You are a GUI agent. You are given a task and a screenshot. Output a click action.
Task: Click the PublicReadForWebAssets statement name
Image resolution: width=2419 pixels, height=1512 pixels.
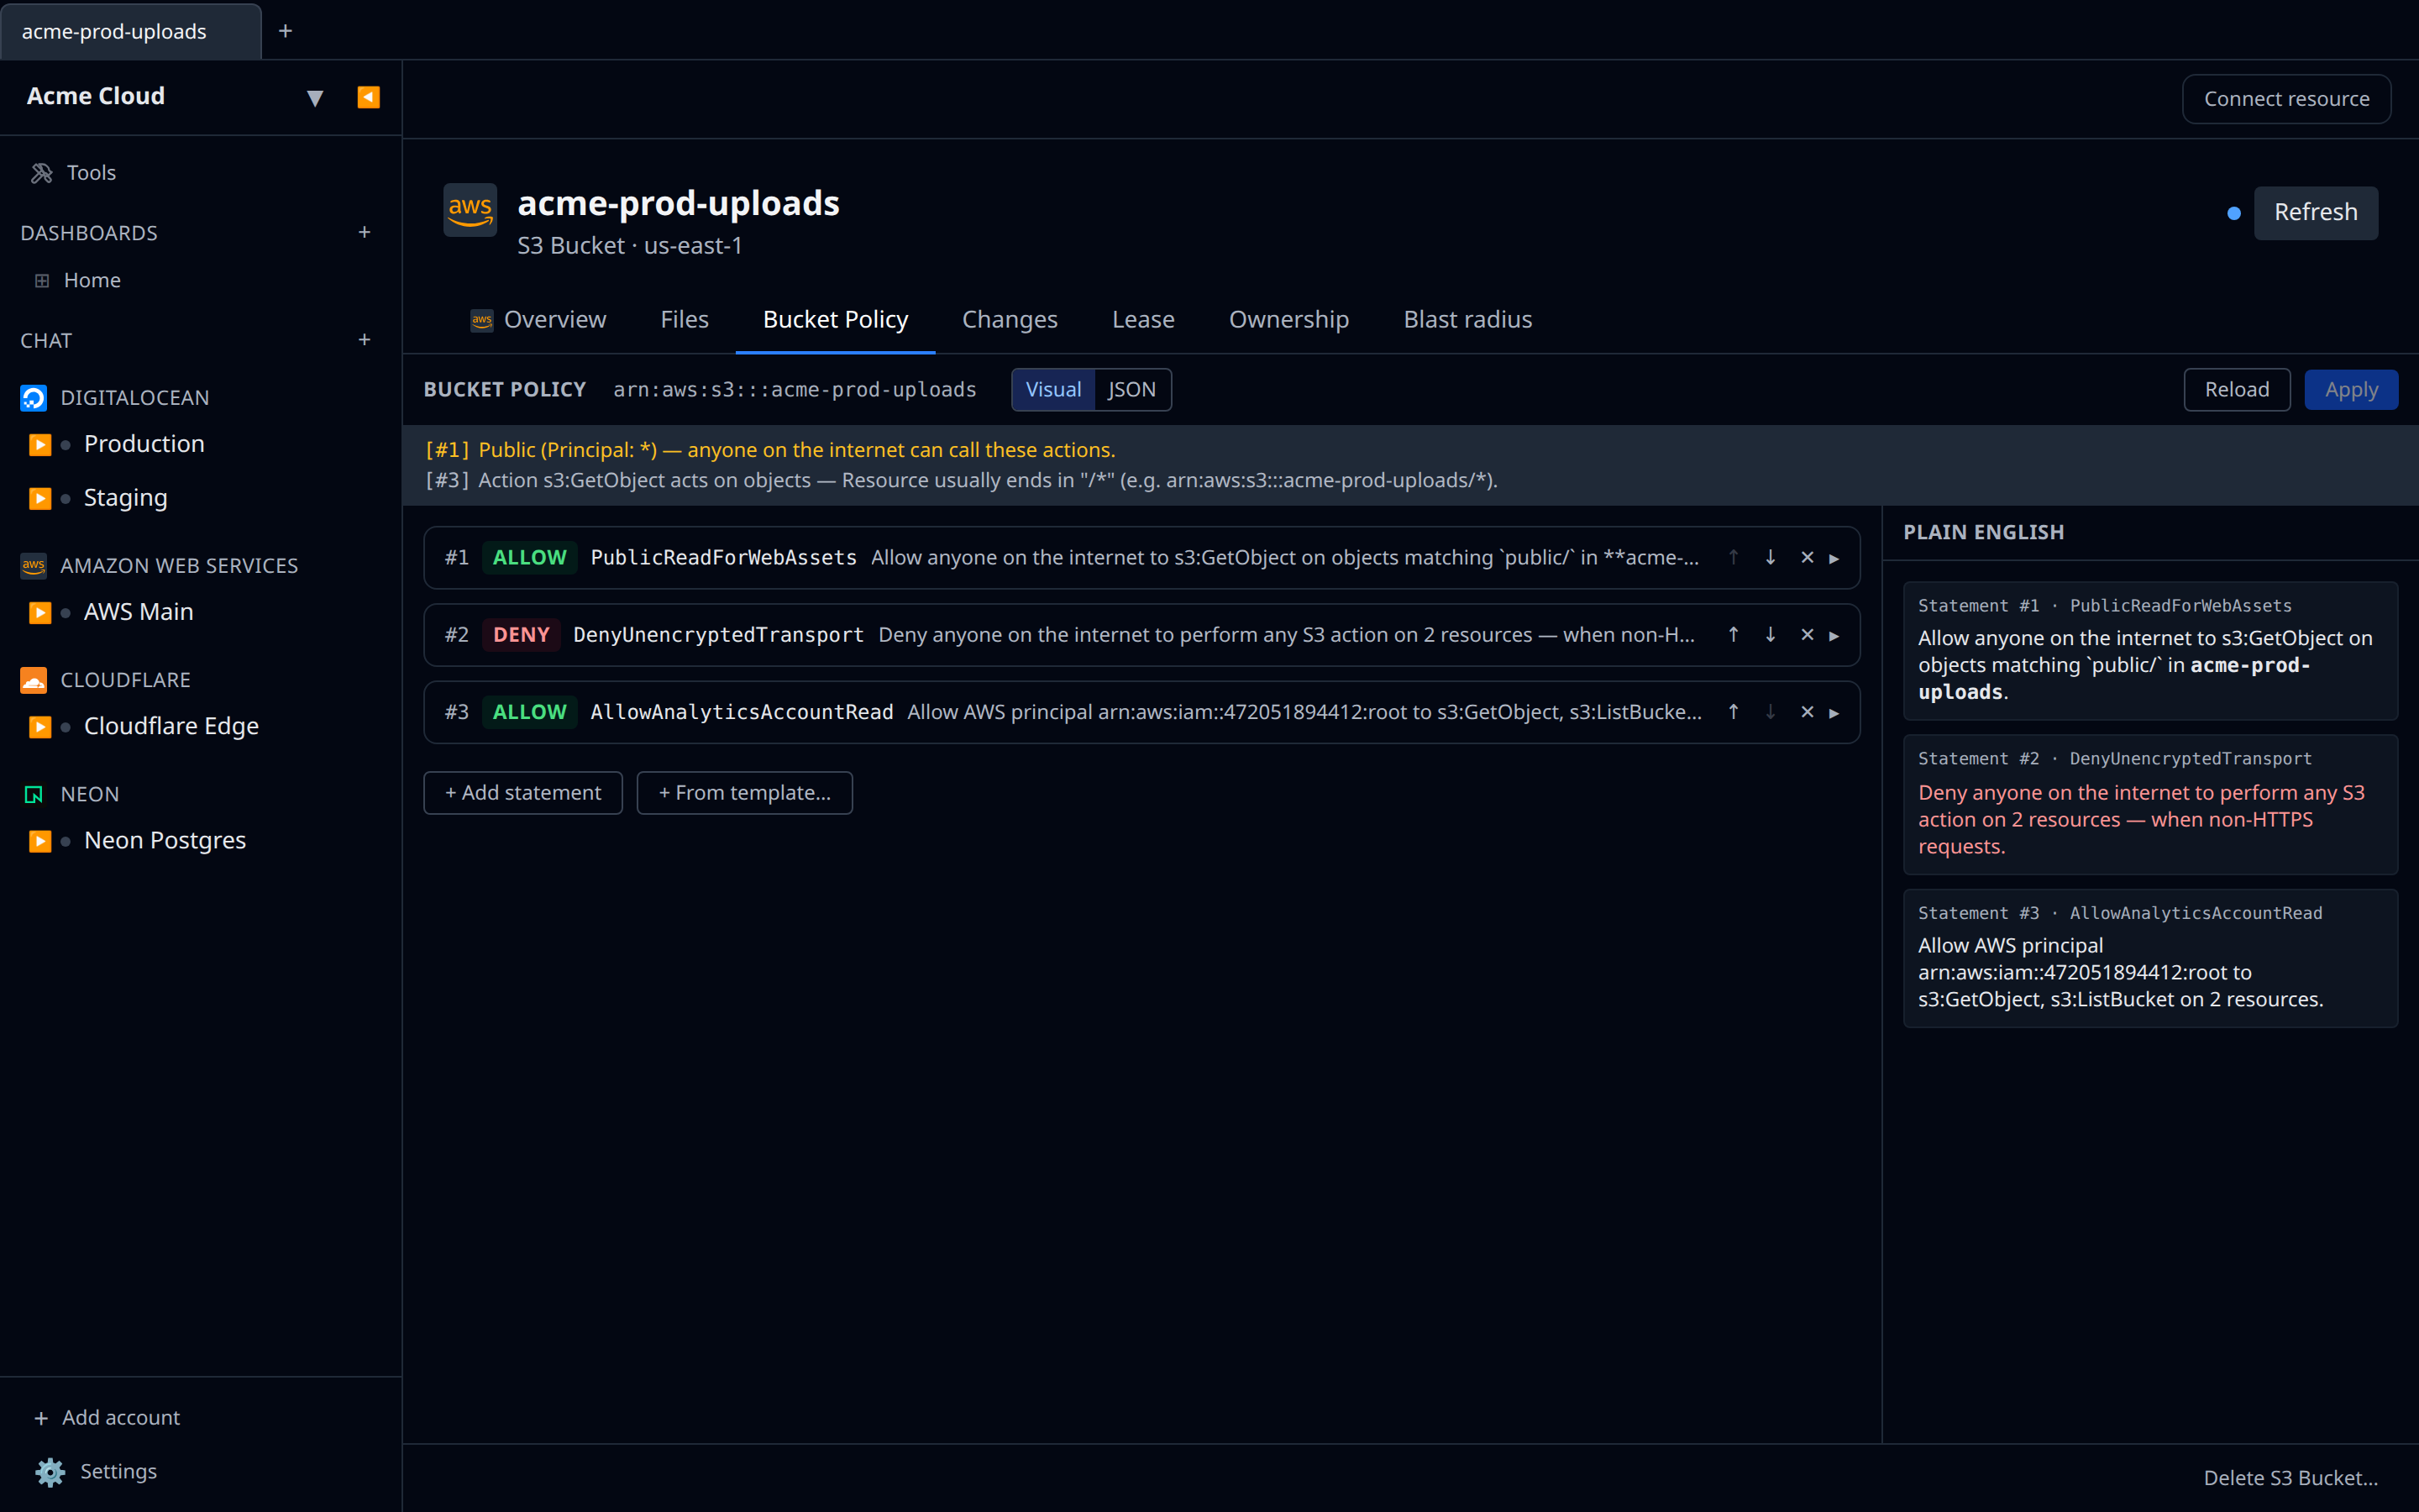coord(724,558)
